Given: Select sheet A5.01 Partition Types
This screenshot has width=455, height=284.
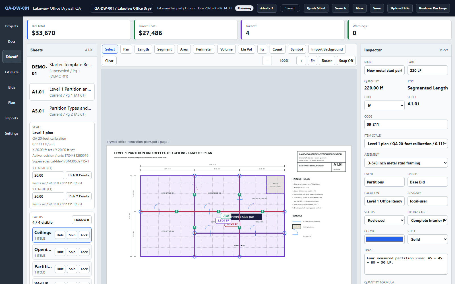Looking at the screenshot, I should [62, 111].
